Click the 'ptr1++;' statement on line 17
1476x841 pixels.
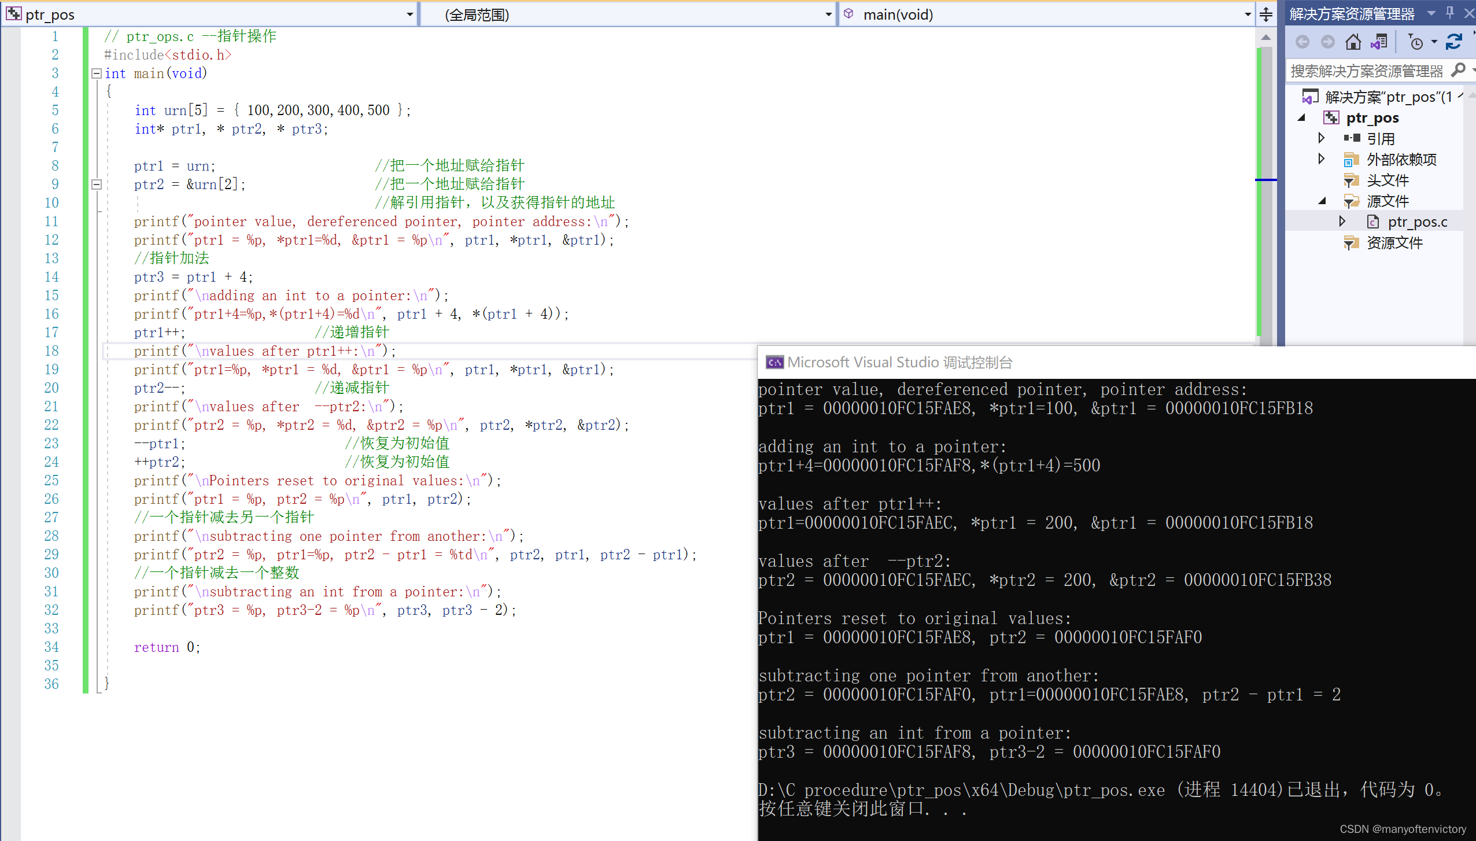click(160, 333)
